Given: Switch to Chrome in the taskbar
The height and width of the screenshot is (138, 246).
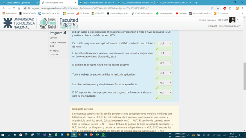Looking at the screenshot, I should pyautogui.click(x=74, y=135).
